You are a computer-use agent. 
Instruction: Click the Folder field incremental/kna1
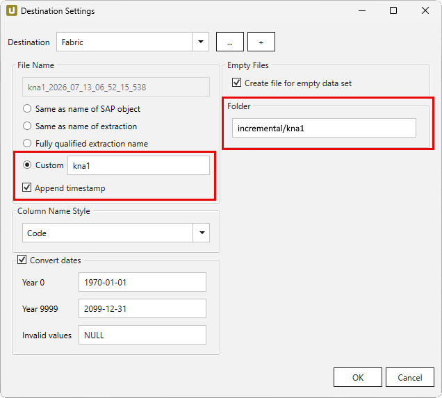(324, 128)
